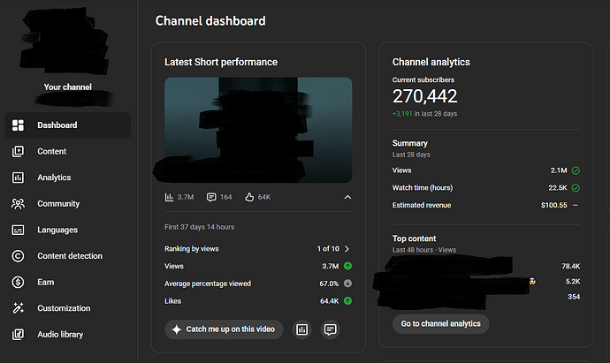The width and height of the screenshot is (610, 363).
Task: Click the sparkle icon in Catch me up button
Action: 177,329
